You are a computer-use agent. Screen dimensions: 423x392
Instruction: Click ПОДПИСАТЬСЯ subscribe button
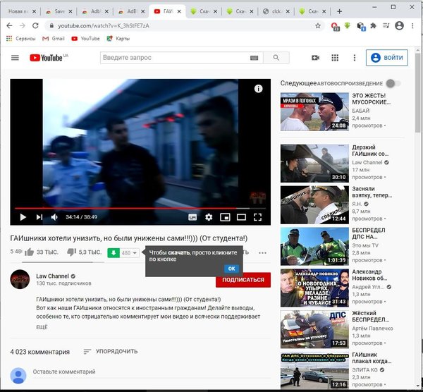243,280
